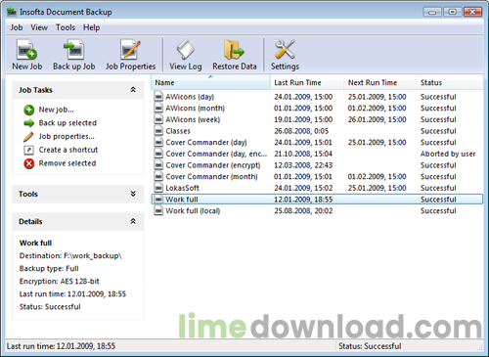Click the Remove selected link
The image size is (489, 357).
tap(67, 163)
